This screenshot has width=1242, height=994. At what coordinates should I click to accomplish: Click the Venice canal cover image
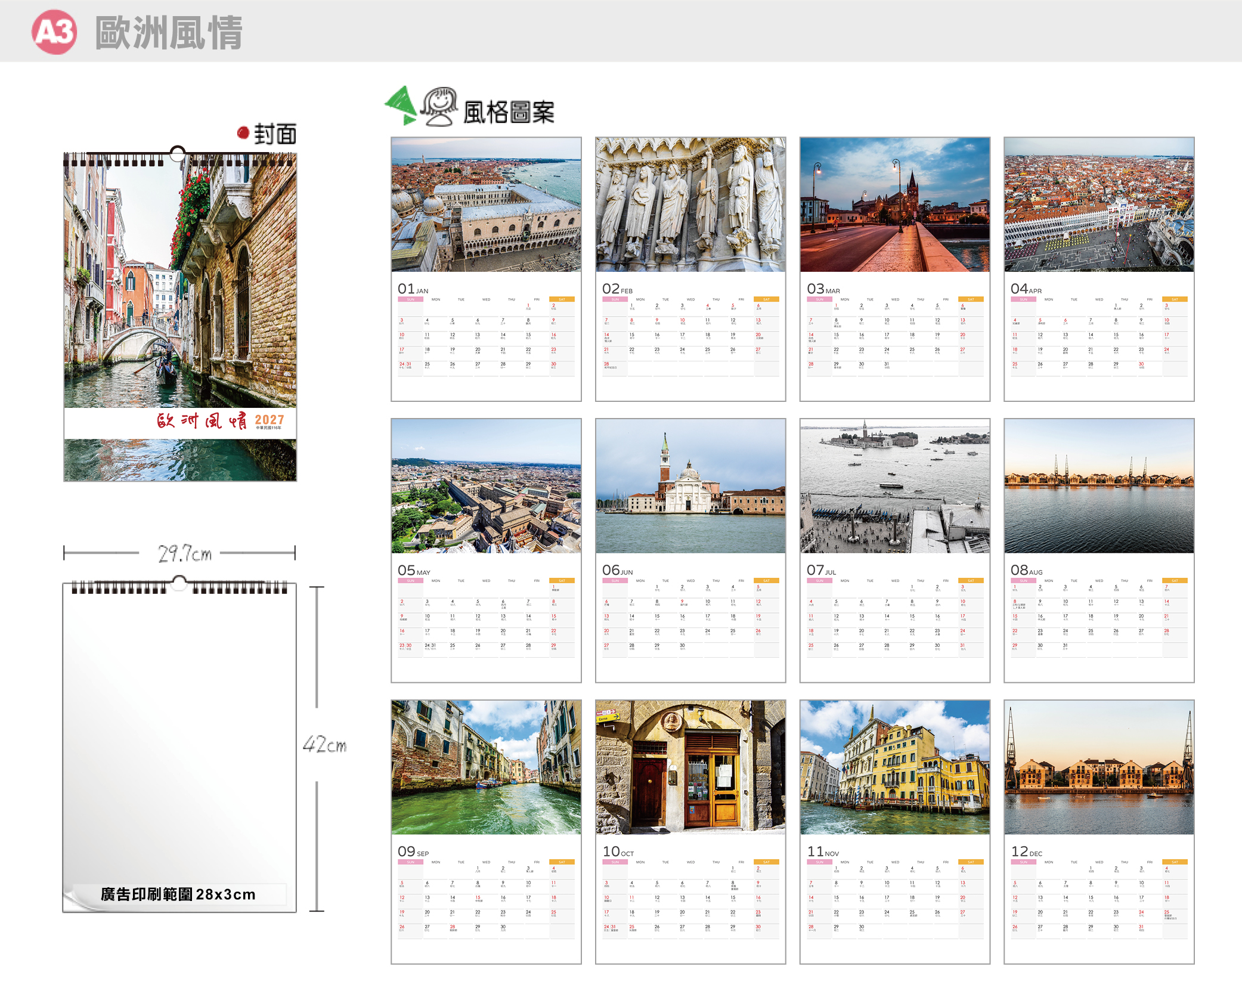point(180,280)
